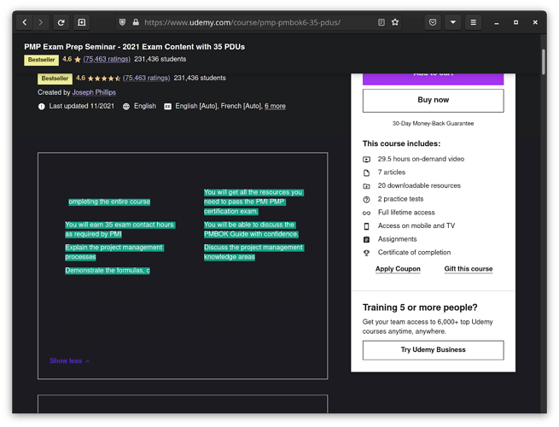Click the lifetime access infinity icon
559x427 pixels.
tap(366, 213)
